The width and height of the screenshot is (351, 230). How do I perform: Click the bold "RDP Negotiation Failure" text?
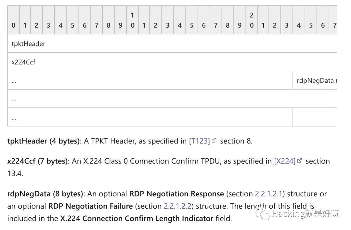click(90, 206)
